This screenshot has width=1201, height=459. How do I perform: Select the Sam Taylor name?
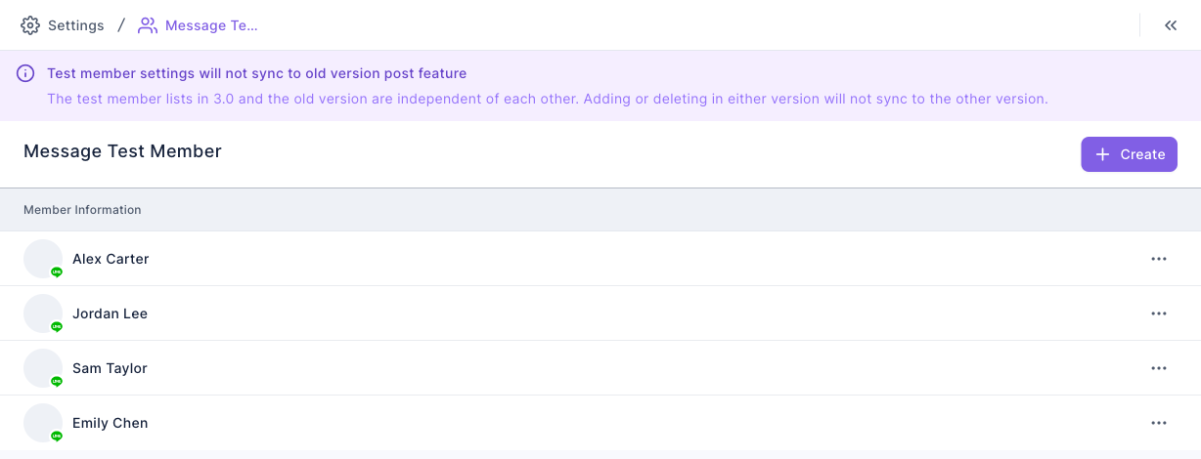point(110,368)
